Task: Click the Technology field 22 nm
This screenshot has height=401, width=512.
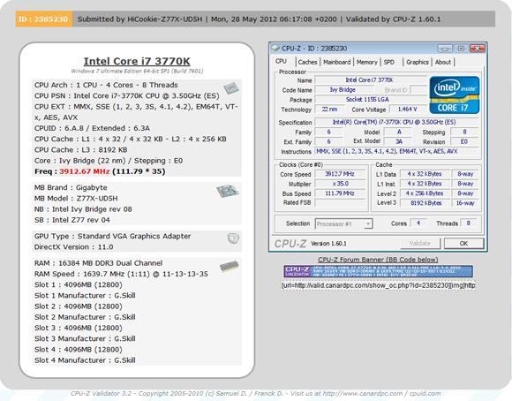Action: (x=329, y=110)
